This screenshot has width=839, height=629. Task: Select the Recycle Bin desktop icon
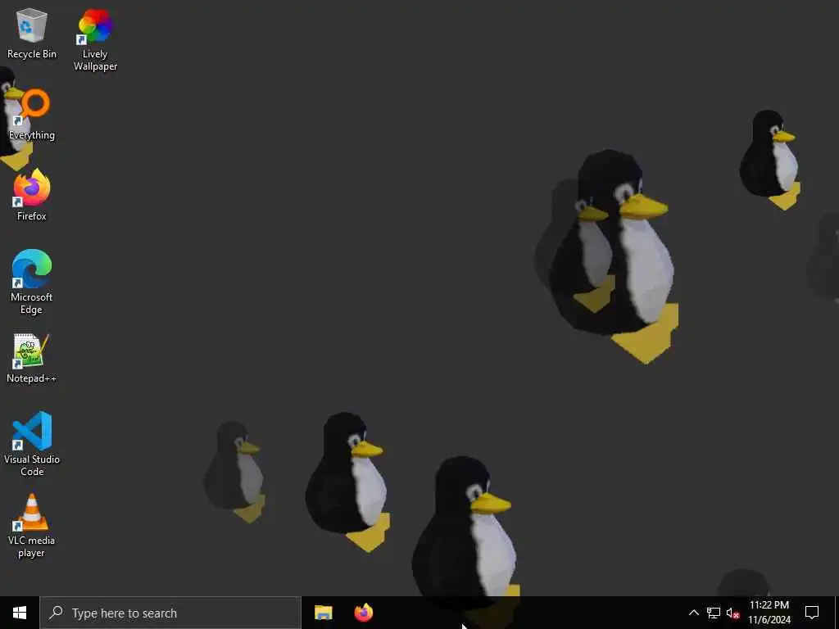tap(32, 33)
